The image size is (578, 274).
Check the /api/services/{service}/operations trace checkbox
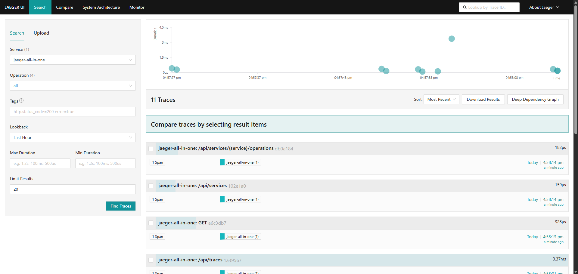pyautogui.click(x=151, y=149)
